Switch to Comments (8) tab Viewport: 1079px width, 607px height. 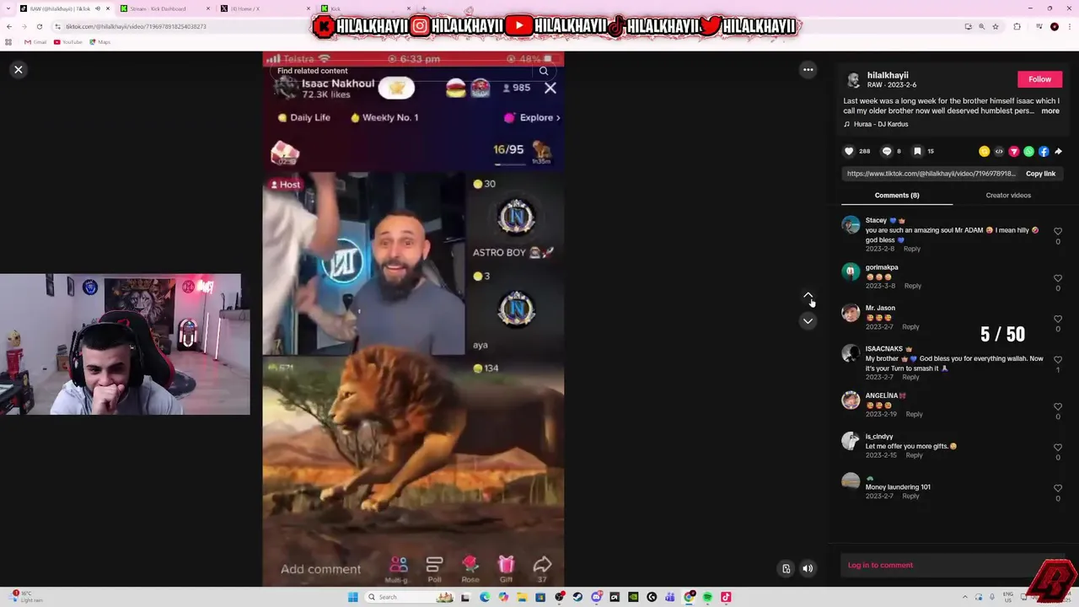click(897, 196)
